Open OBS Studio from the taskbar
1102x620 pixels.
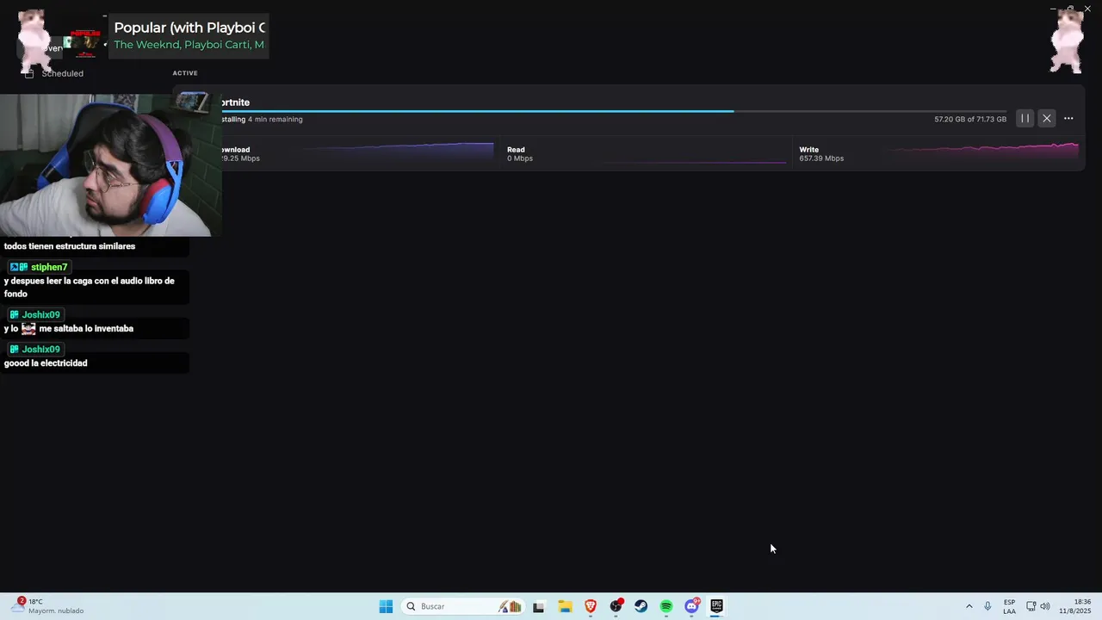(x=616, y=606)
